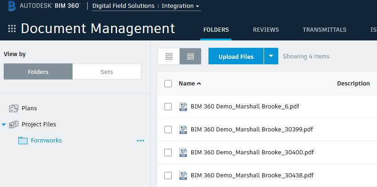Collapse the Project Files tree node

(x=4, y=125)
